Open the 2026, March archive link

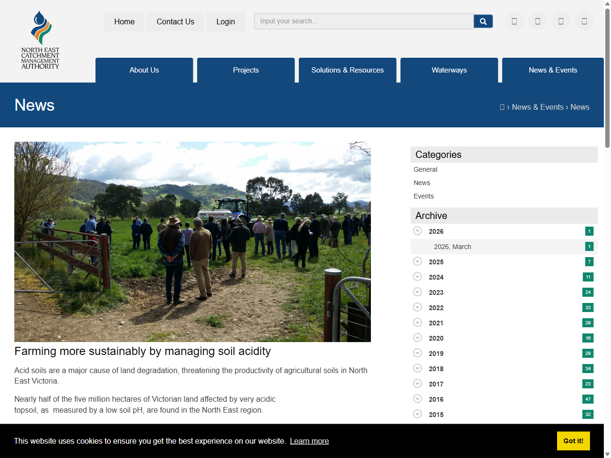point(452,247)
